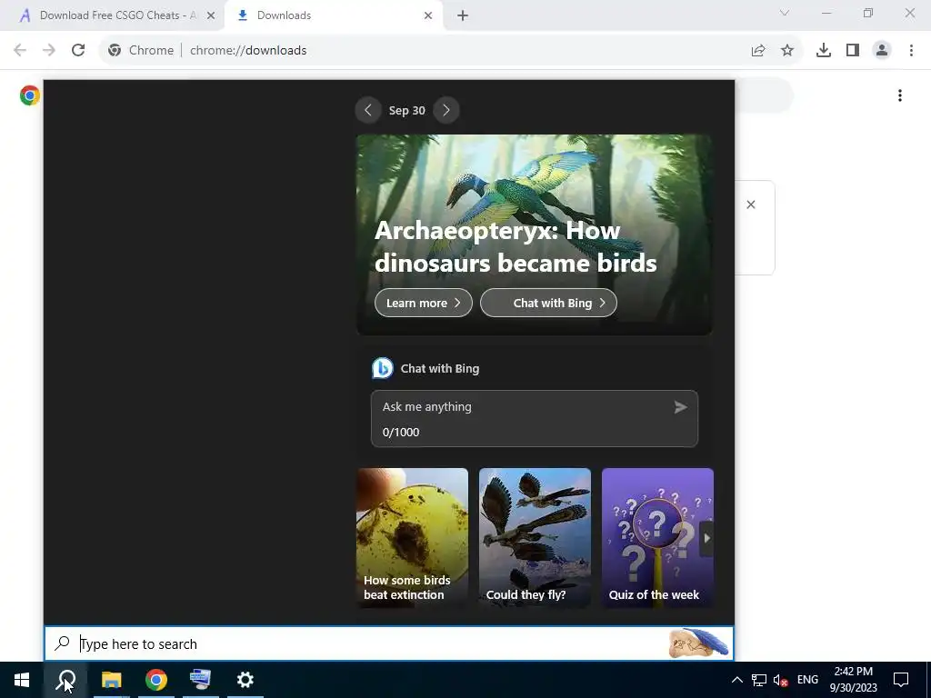Open the Chrome downloads tray icon
This screenshot has height=698, width=931.
pyautogui.click(x=824, y=51)
